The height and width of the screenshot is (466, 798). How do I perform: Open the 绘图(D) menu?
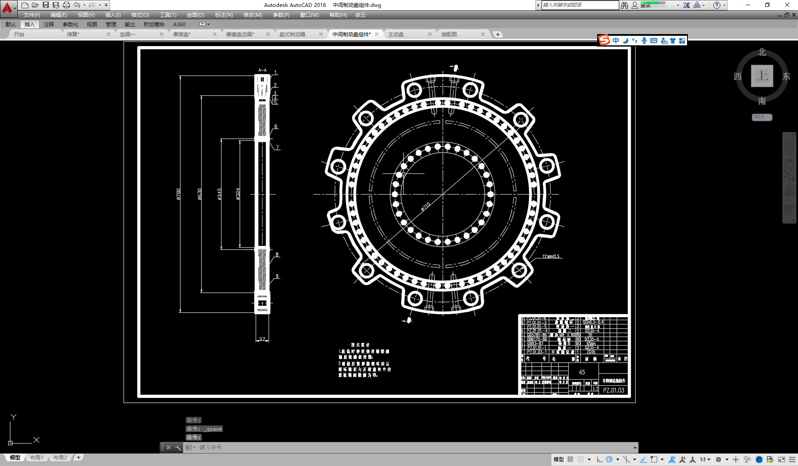[196, 15]
